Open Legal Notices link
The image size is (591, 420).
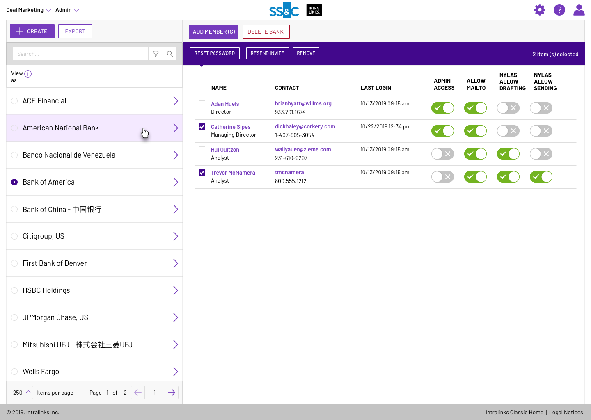566,412
